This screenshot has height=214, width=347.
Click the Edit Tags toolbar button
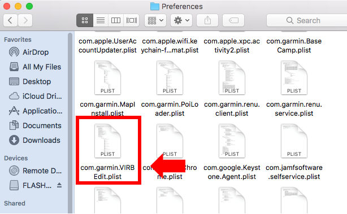(233, 20)
